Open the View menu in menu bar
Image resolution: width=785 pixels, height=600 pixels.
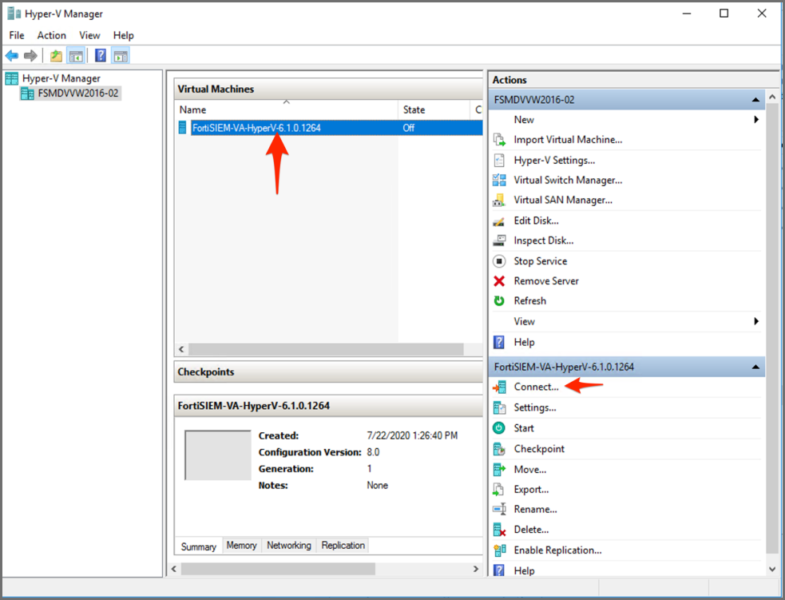coord(89,35)
